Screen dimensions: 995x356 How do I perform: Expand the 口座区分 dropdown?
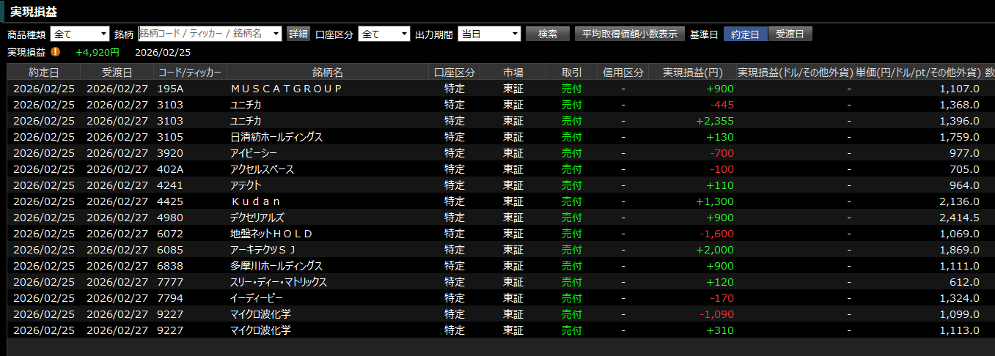click(383, 34)
